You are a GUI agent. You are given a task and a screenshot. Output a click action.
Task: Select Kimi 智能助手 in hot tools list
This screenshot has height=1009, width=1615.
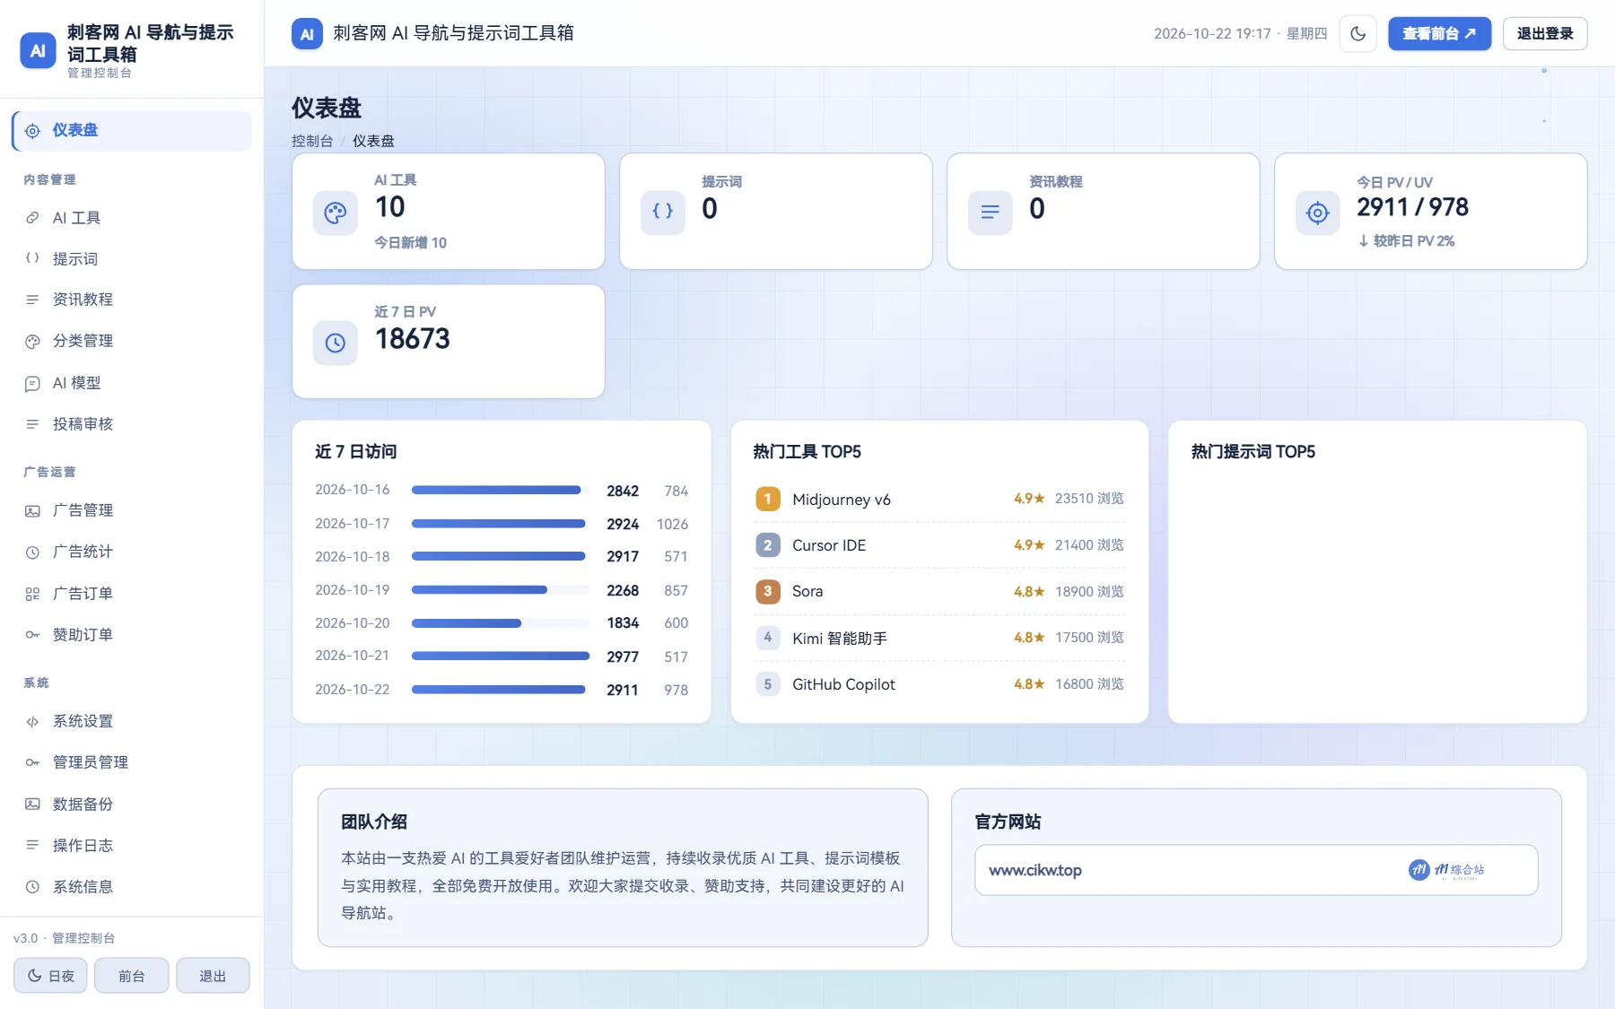[940, 638]
